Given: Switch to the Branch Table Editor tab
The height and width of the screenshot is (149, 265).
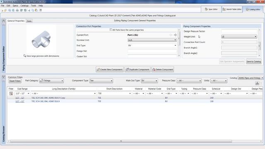Looking at the screenshot, I should [x=232, y=9].
